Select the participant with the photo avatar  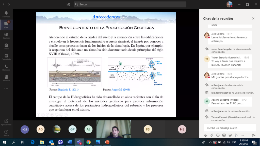[x=57, y=129]
